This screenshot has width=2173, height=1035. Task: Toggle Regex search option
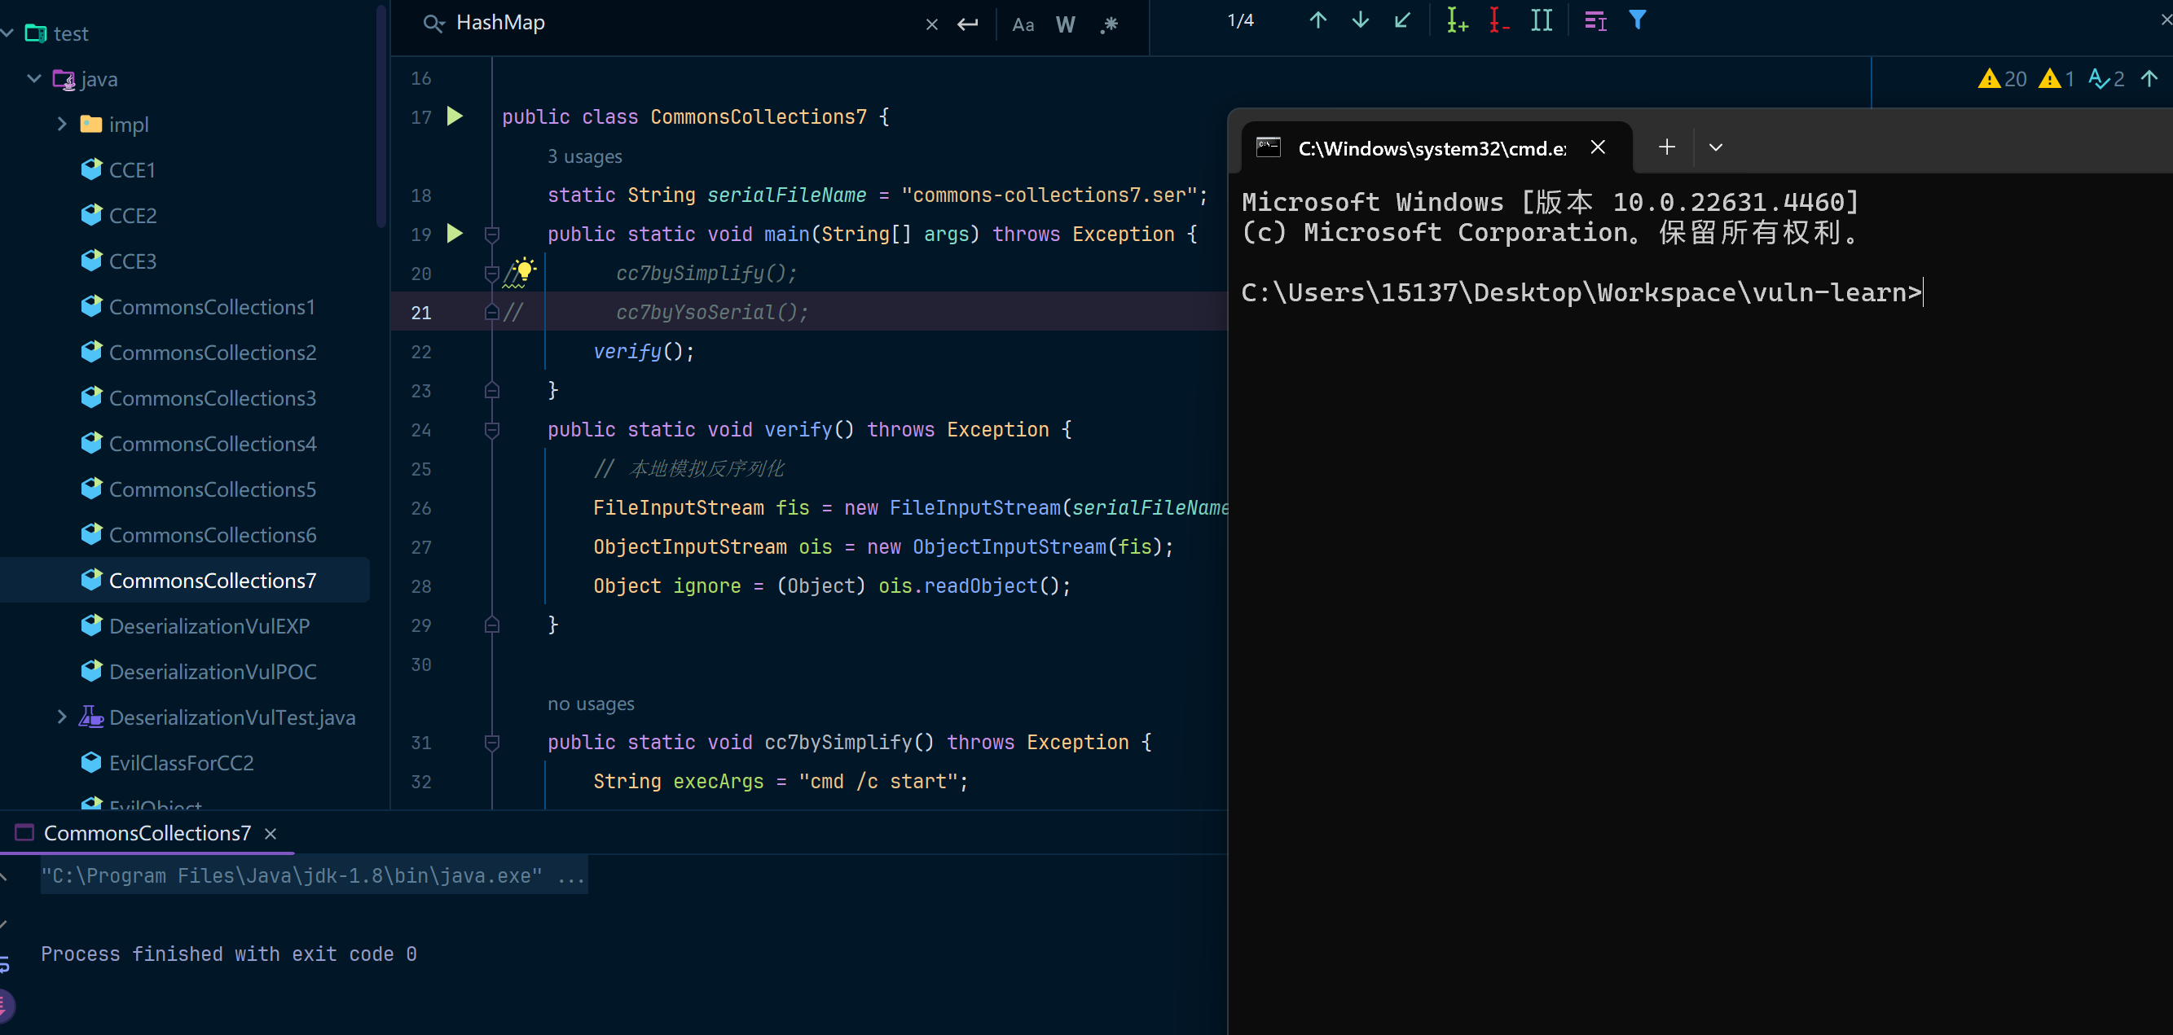click(1109, 24)
